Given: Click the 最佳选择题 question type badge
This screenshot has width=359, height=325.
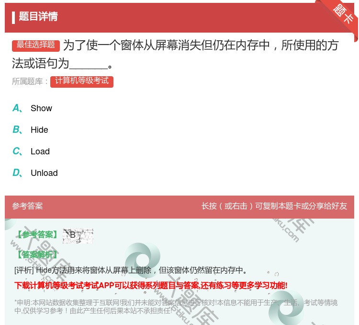Looking at the screenshot, I should point(36,45).
